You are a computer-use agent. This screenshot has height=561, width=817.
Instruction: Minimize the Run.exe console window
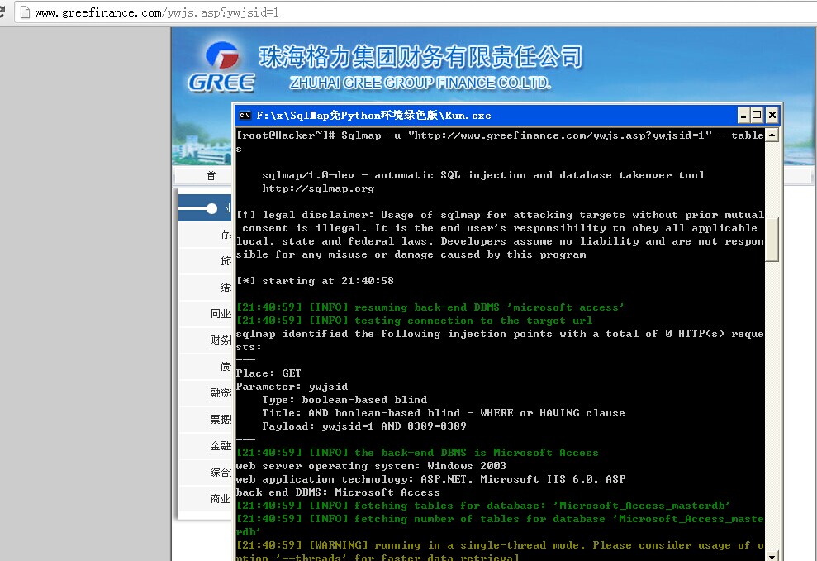743,115
